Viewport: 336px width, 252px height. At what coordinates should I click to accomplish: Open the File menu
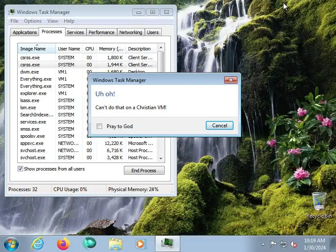coord(14,21)
